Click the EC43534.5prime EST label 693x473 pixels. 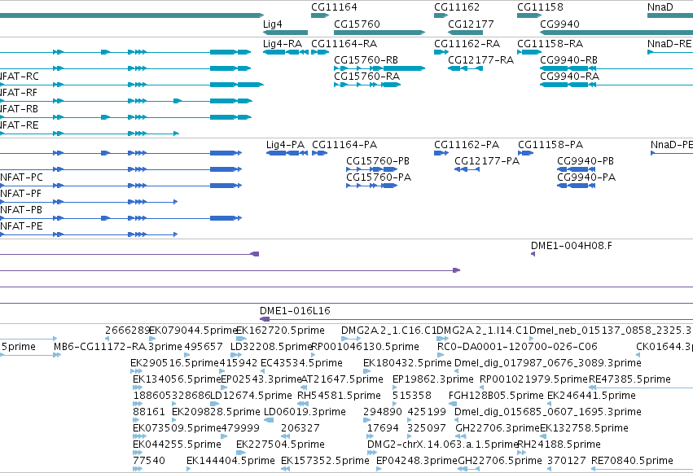point(301,363)
